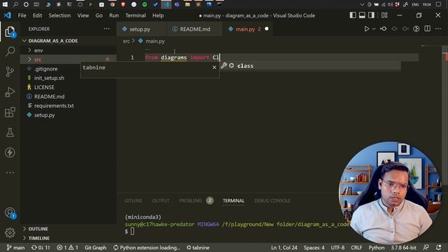Change the CRLF end of line sequence

[356, 247]
